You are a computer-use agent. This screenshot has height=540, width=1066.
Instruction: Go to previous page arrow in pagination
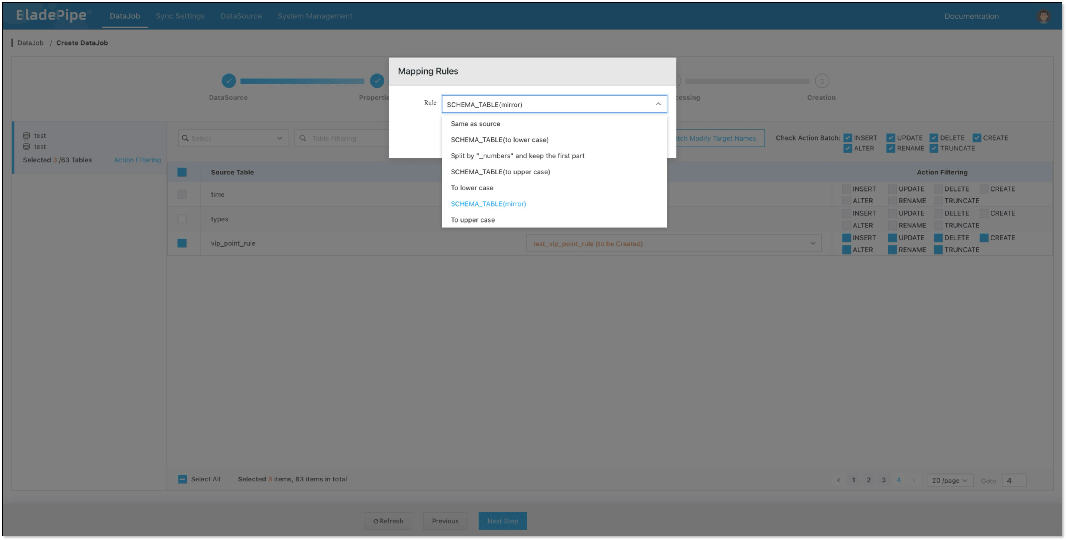tap(838, 480)
